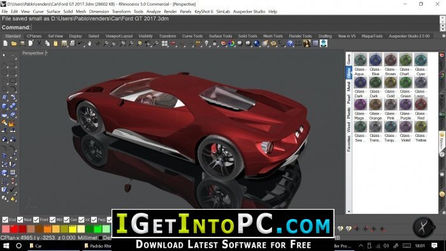Click the Open file folder icon

[x=14, y=43]
